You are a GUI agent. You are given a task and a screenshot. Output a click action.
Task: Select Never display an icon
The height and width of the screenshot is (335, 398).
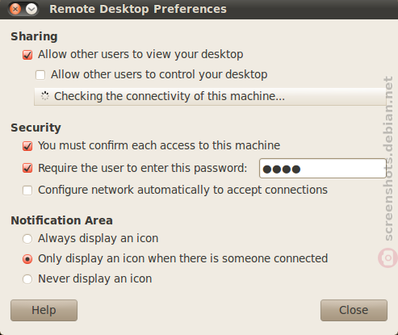tap(27, 279)
